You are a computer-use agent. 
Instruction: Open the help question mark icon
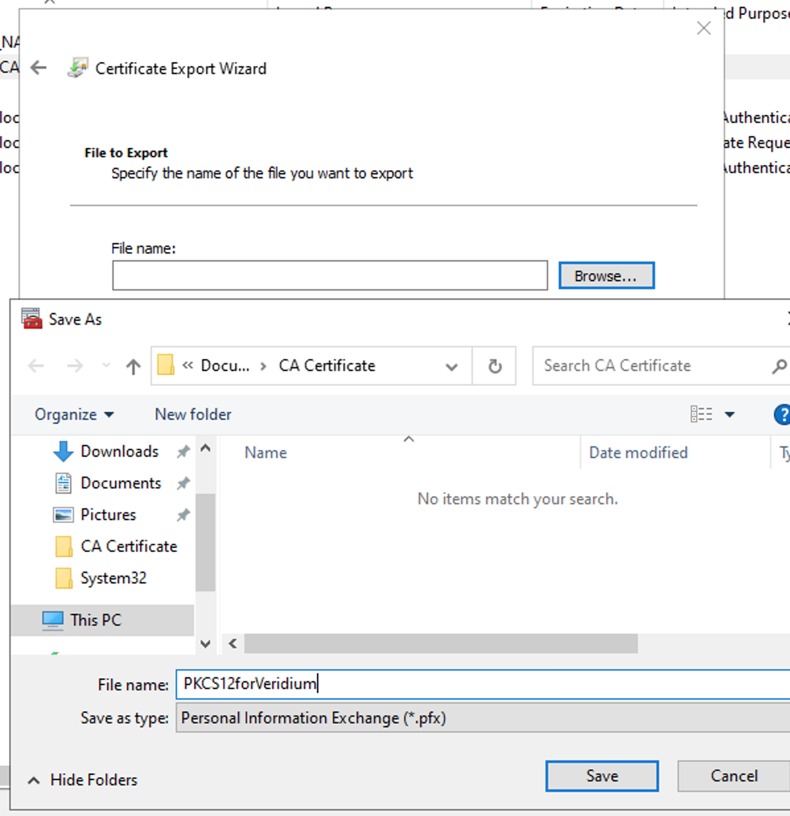click(781, 415)
